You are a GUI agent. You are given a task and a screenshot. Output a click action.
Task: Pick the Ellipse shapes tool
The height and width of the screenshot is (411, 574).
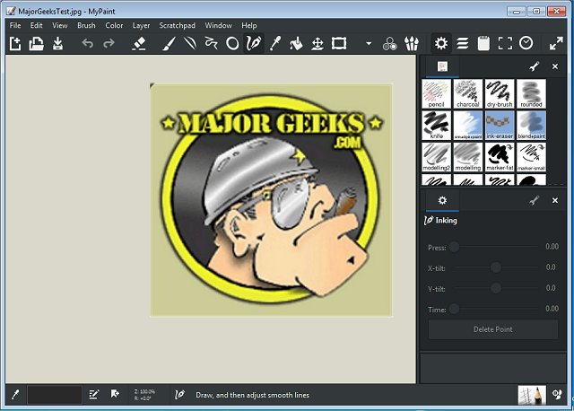click(231, 43)
